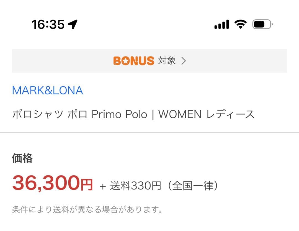Tap the orange BONUS logo

(x=134, y=61)
